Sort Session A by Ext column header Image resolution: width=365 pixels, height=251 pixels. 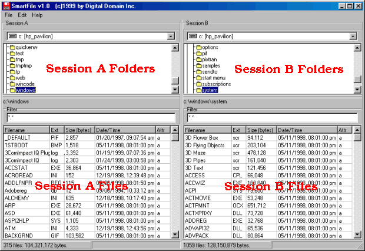point(57,130)
